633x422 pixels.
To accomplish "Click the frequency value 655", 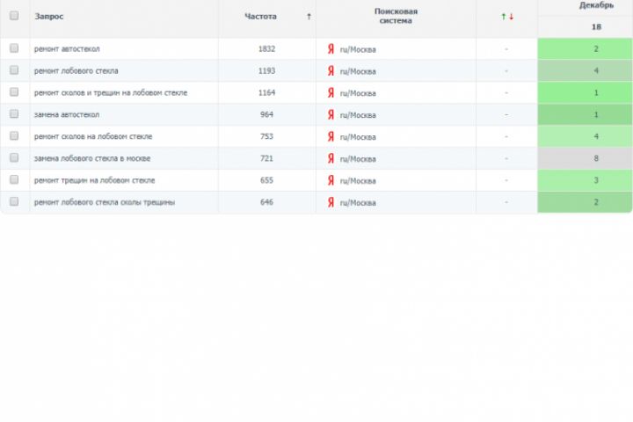I will click(266, 180).
